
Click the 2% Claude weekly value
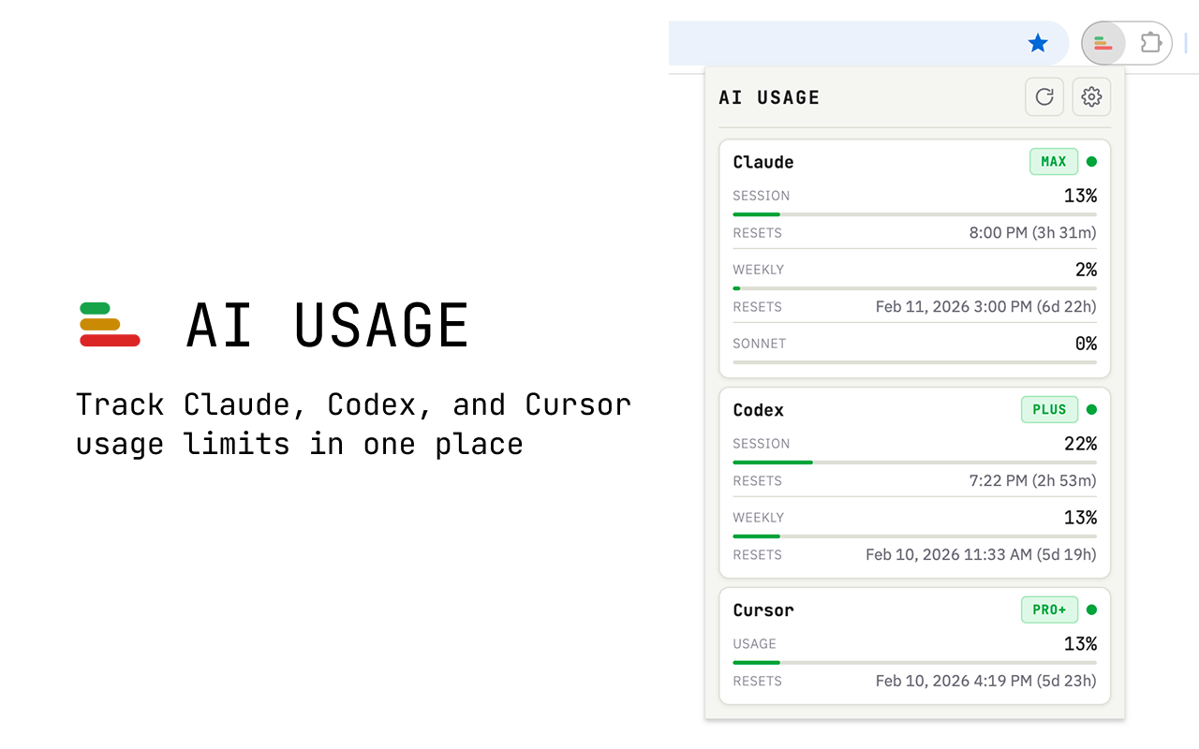[x=1086, y=270]
